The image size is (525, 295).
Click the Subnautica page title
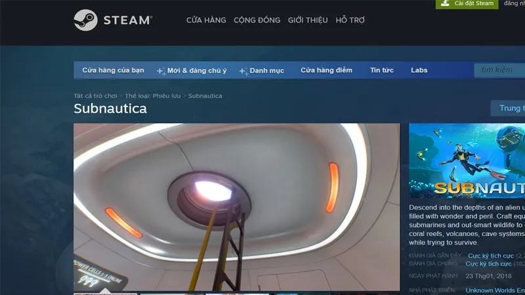(110, 108)
